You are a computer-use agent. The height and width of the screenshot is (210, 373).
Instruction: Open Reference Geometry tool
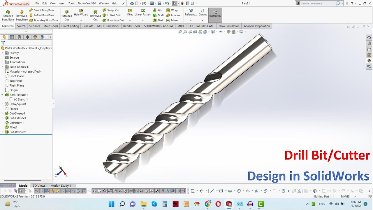click(x=191, y=13)
